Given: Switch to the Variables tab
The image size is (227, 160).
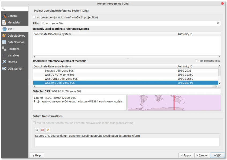Looking at the screenshot, I should [15, 55].
